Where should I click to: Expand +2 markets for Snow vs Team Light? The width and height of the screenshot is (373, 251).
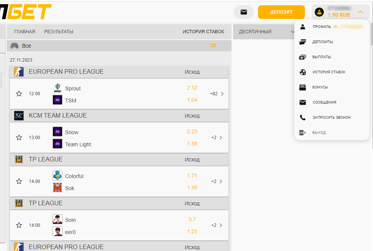coord(217,137)
